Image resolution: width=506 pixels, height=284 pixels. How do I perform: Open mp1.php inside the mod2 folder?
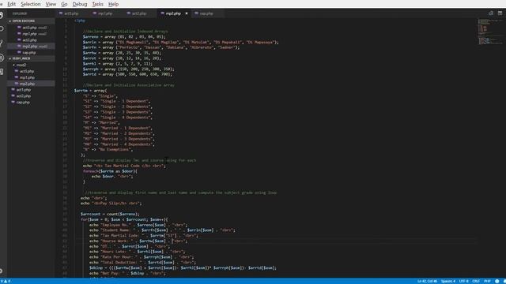31,77
